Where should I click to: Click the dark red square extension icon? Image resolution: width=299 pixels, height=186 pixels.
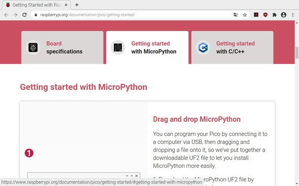[256, 15]
